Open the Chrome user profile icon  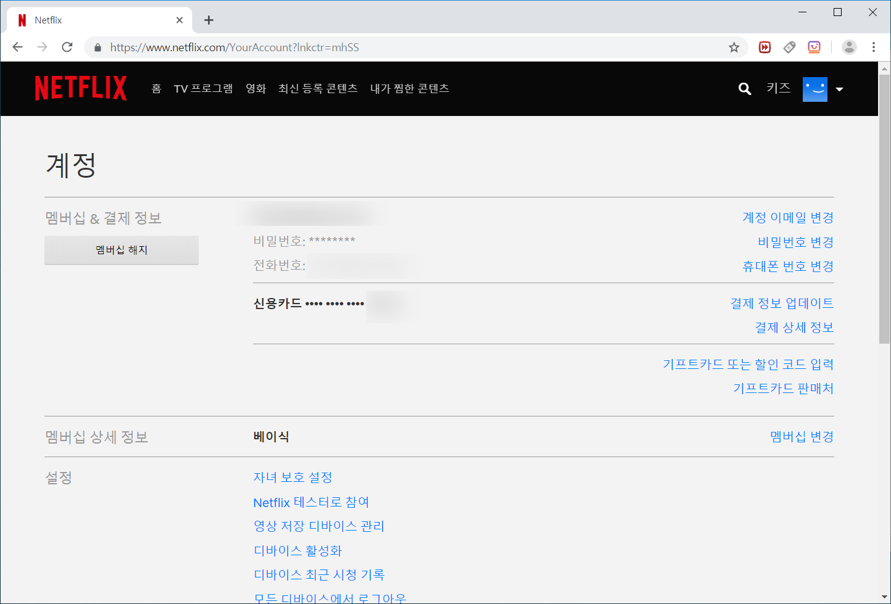(849, 47)
